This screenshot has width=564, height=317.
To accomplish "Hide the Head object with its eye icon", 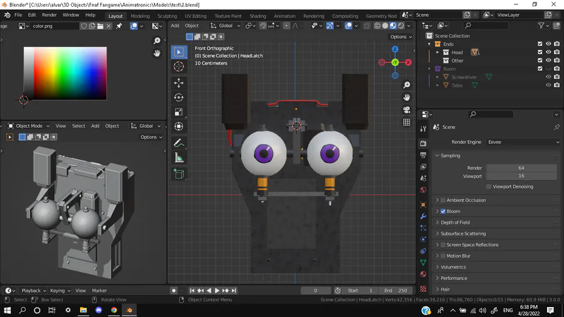I will 548,53.
